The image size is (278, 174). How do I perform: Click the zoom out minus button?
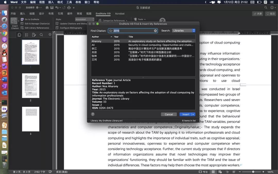[x=240, y=172]
